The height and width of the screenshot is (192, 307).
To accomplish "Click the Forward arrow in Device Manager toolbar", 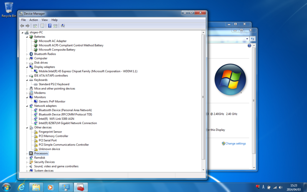I will tap(28, 26).
